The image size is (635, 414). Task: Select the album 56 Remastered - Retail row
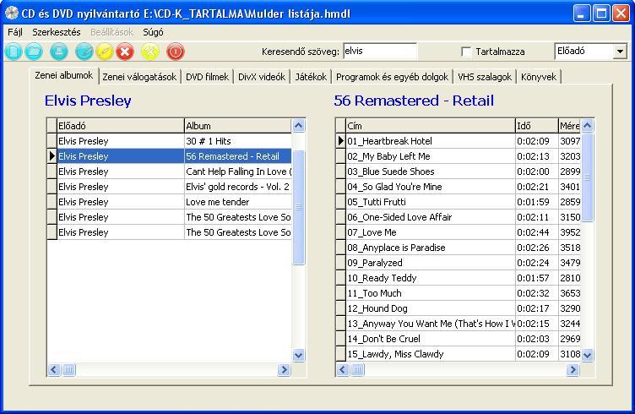(174, 156)
